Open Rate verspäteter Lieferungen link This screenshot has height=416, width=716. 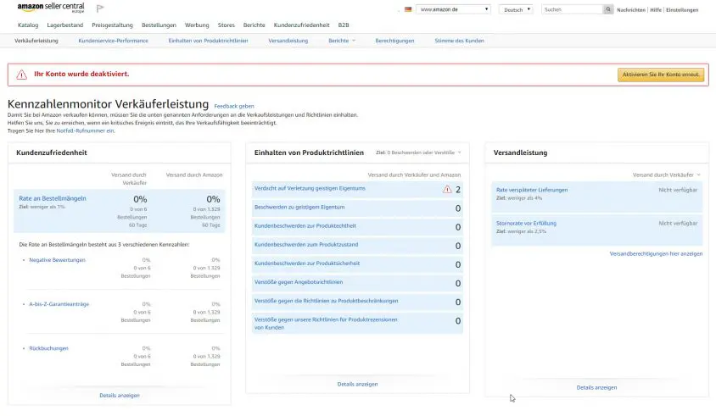[532, 190]
